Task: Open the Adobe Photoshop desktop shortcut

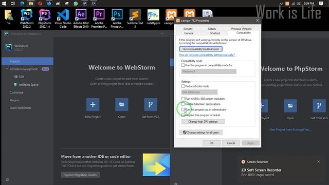Action: (x=117, y=18)
